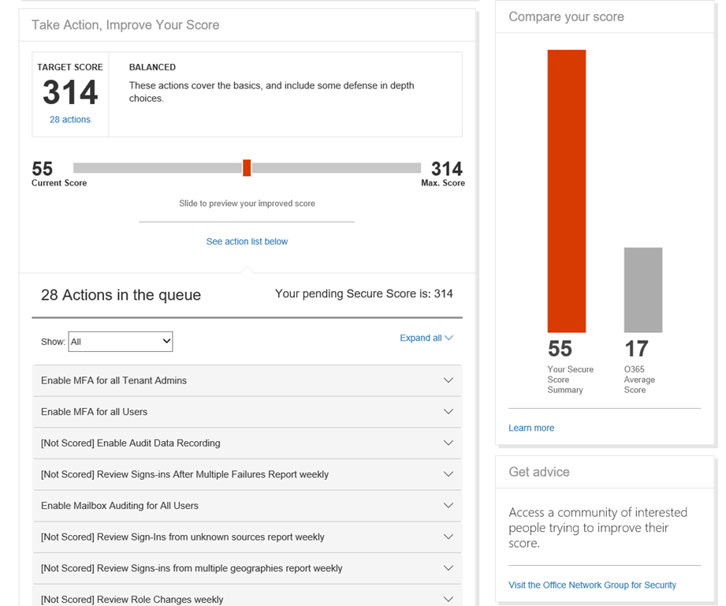Click Expand all link

pyautogui.click(x=426, y=338)
